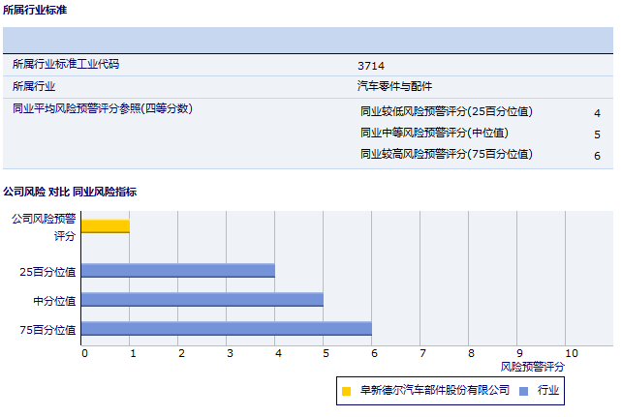The image size is (622, 417).
Task: Click the 公司风险 对比 同业风险指标 heading
Action: point(70,192)
